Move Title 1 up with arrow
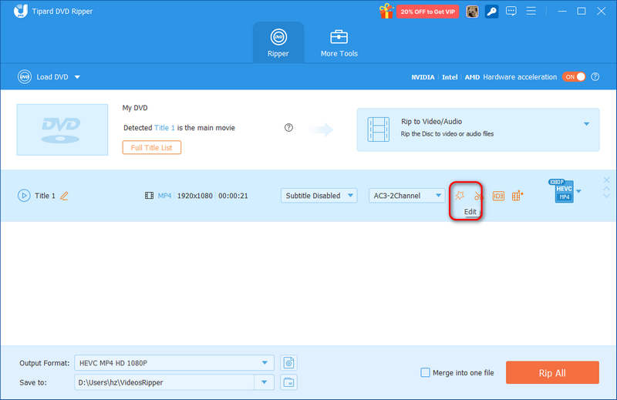 606,189
